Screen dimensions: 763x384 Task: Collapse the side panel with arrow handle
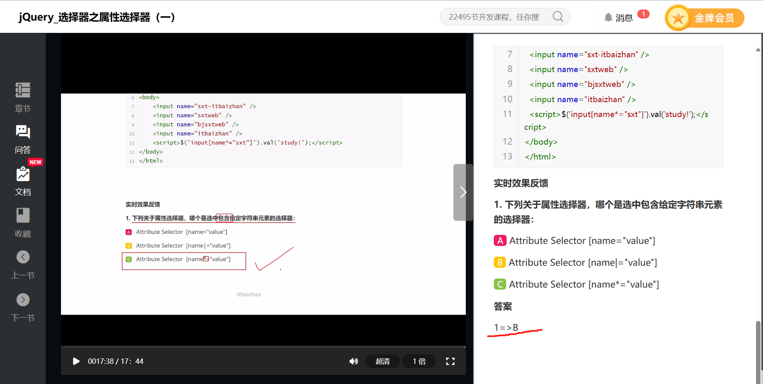pos(463,192)
